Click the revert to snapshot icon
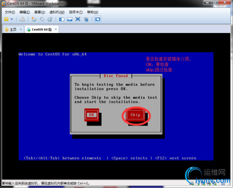This screenshot has width=233, height=188. pos(42,19)
